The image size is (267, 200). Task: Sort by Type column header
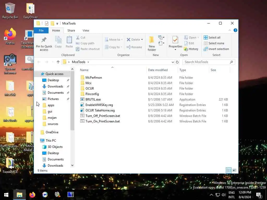pos(193,70)
